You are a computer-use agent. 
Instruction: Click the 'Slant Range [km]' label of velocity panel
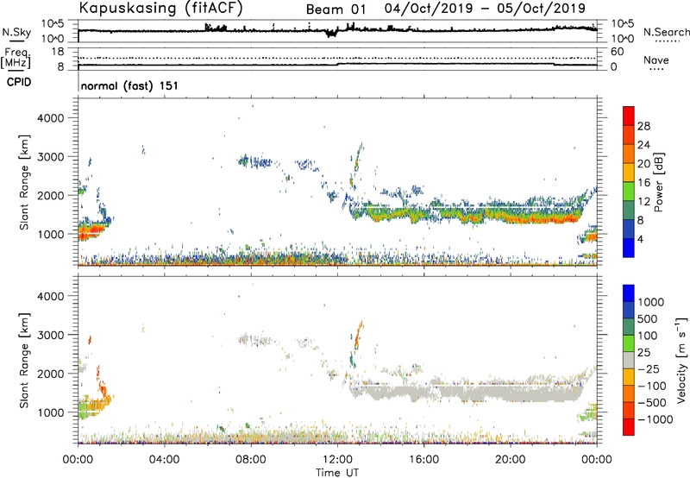(x=24, y=361)
